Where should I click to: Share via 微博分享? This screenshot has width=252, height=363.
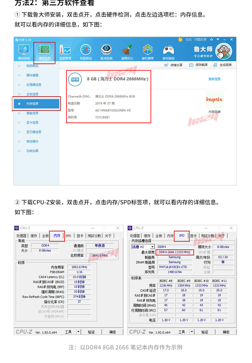tap(173, 65)
